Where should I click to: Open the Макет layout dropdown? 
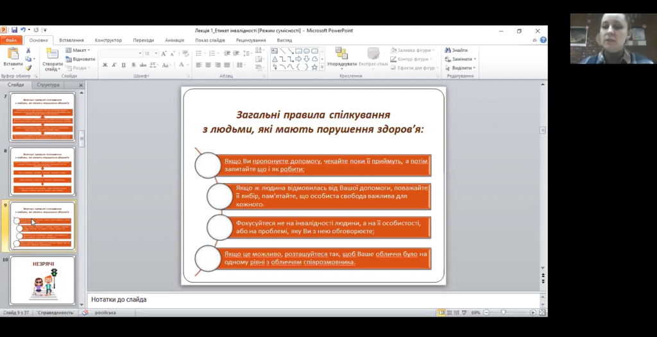click(80, 50)
